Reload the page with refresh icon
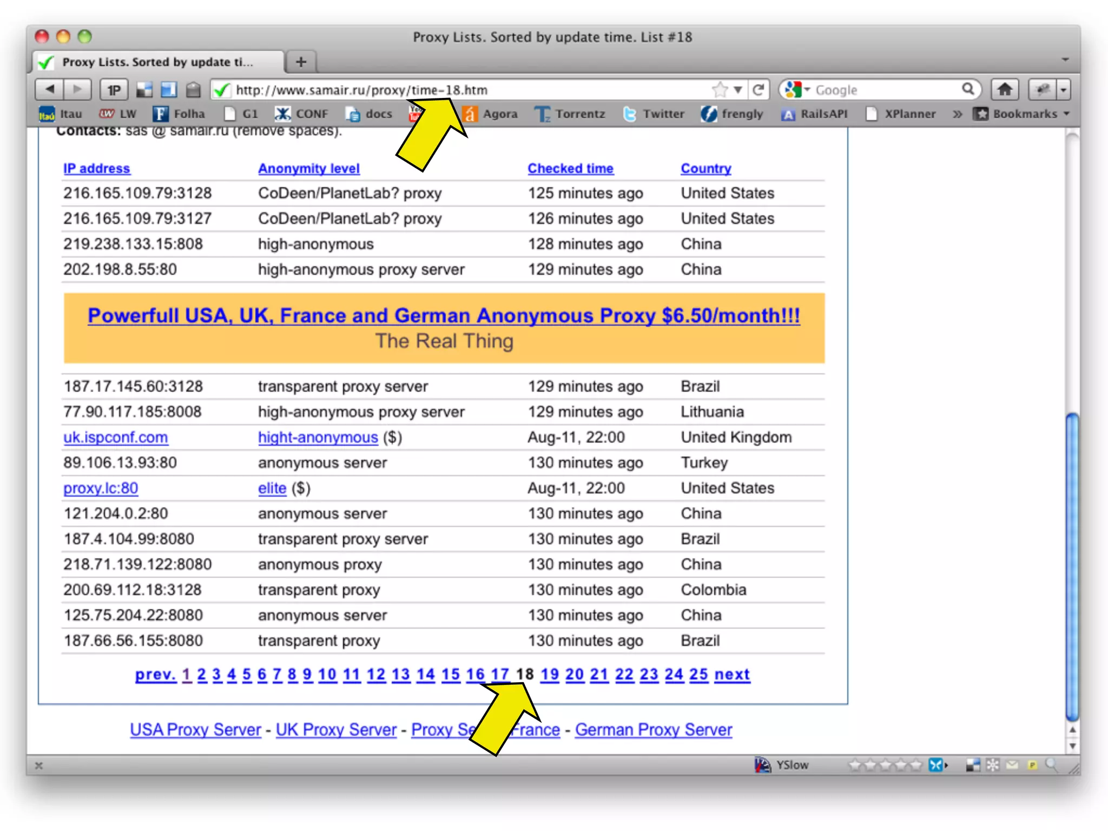 pos(759,90)
